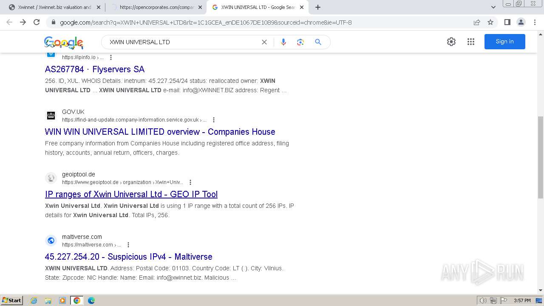This screenshot has width=544, height=306.
Task: Start voice search with the microphone
Action: click(283, 42)
